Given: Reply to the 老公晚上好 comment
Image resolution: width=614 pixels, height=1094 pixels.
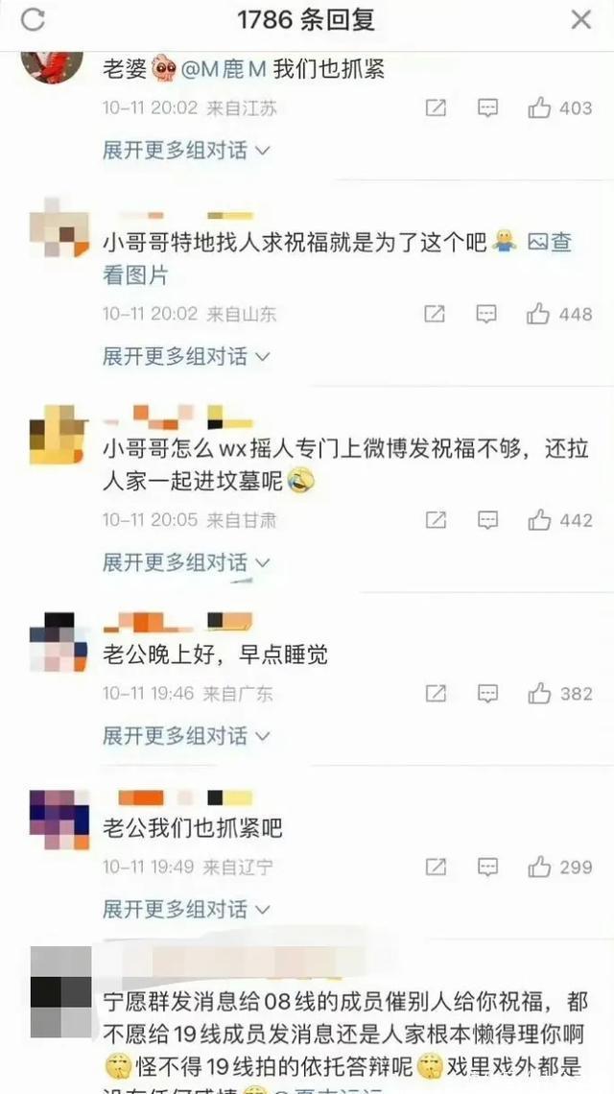Looking at the screenshot, I should point(487,693).
